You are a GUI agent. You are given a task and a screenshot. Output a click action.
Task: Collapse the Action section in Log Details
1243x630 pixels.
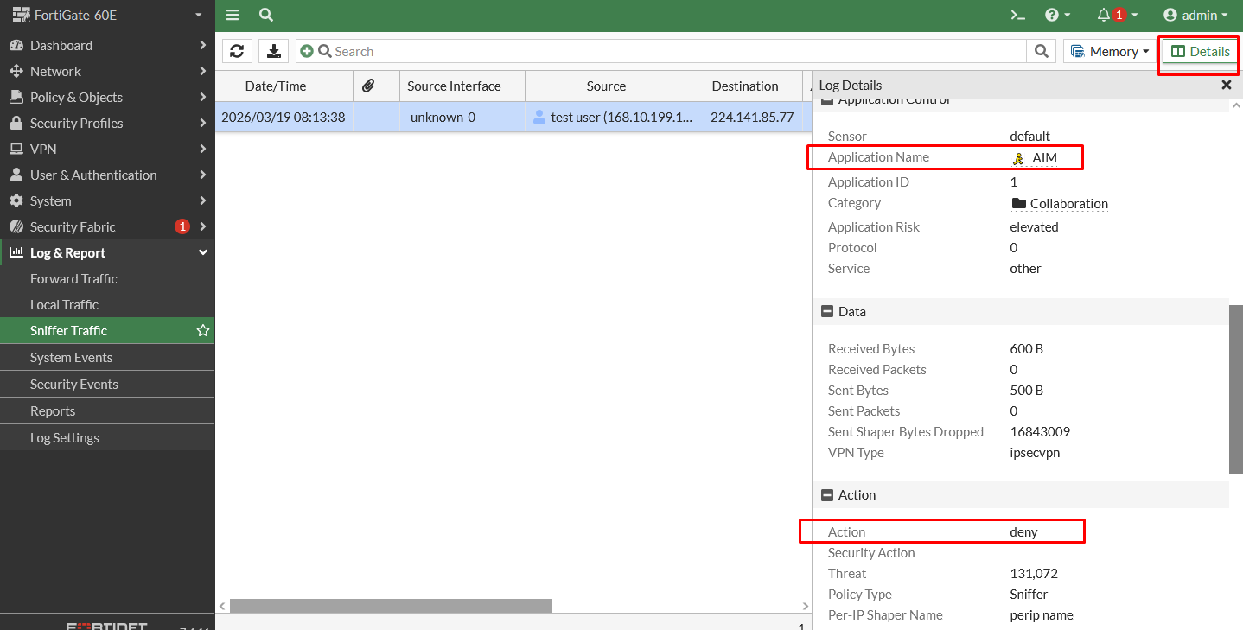coord(827,494)
